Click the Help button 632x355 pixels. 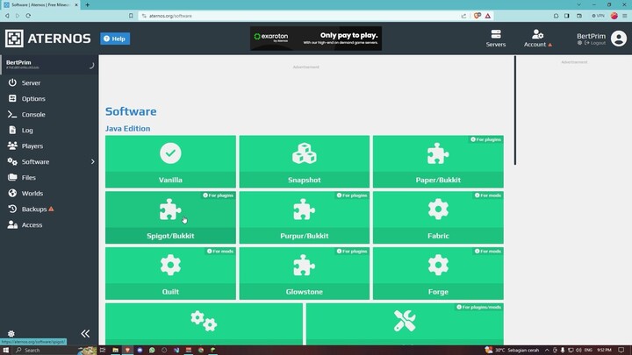[x=115, y=39]
